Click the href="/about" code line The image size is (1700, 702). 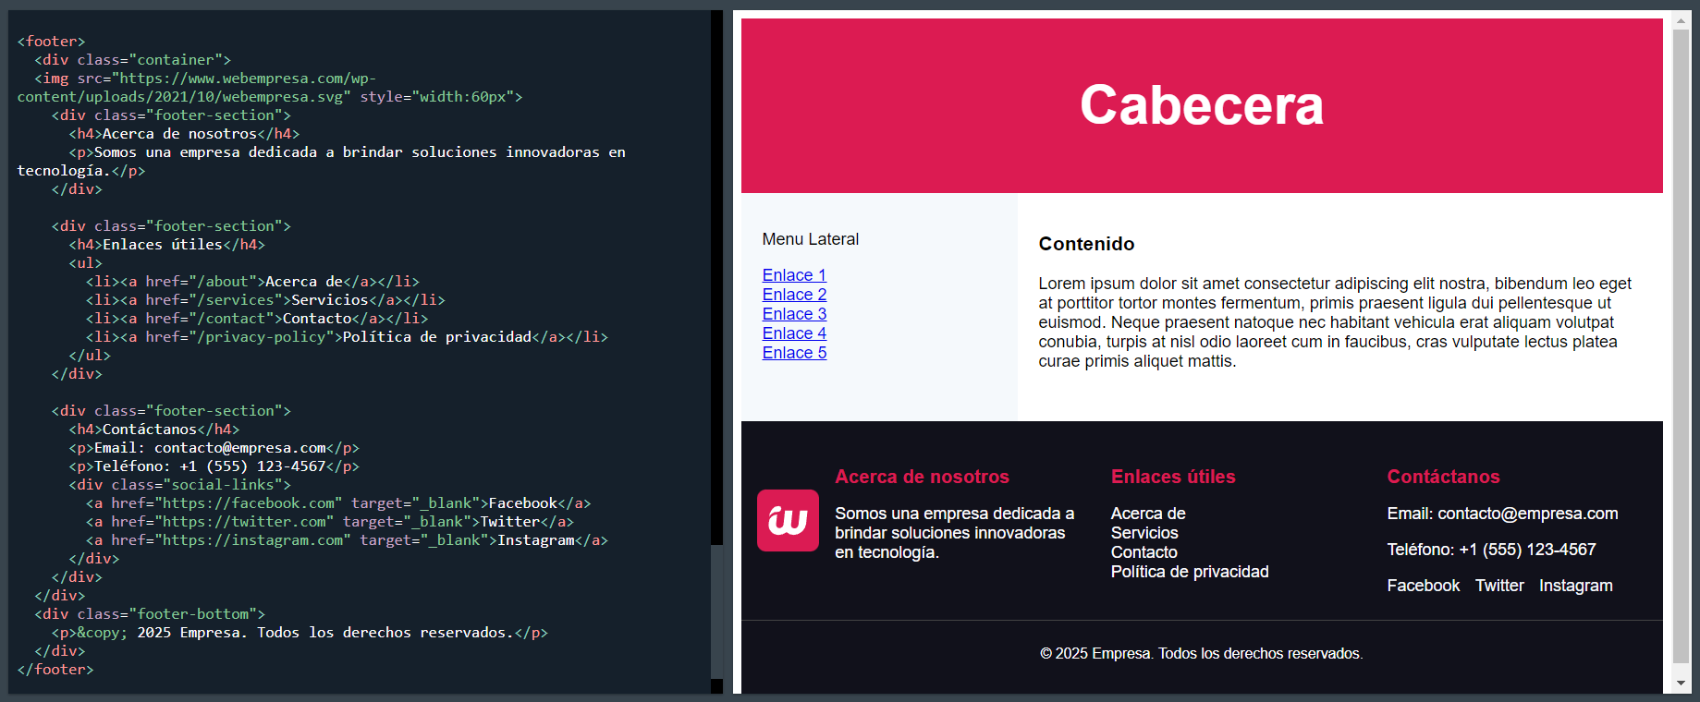coord(252,282)
